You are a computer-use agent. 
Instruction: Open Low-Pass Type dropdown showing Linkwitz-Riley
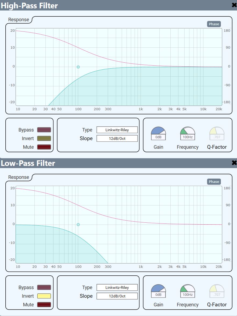[x=117, y=287]
